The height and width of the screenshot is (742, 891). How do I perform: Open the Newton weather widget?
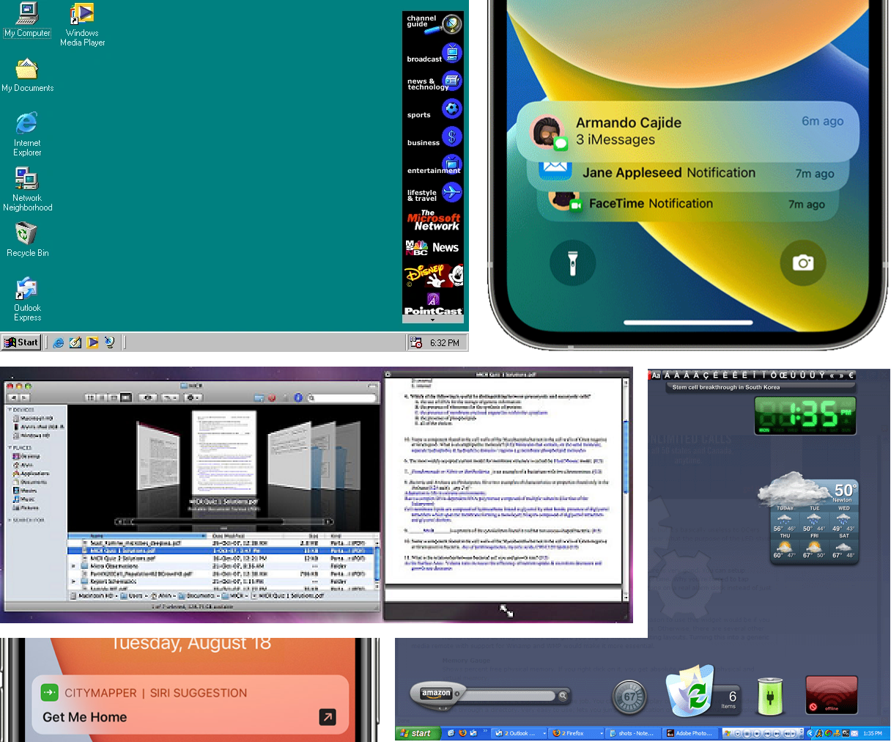[x=807, y=519]
